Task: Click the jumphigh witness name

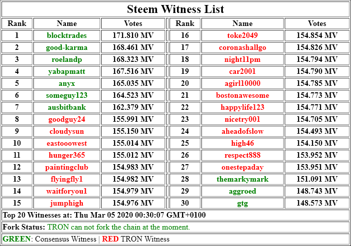Action: 67,203
